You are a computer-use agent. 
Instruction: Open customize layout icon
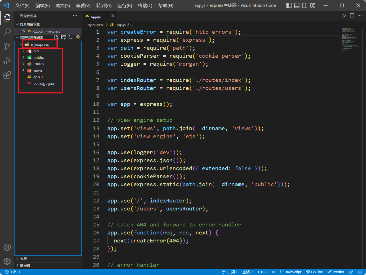click(x=313, y=5)
